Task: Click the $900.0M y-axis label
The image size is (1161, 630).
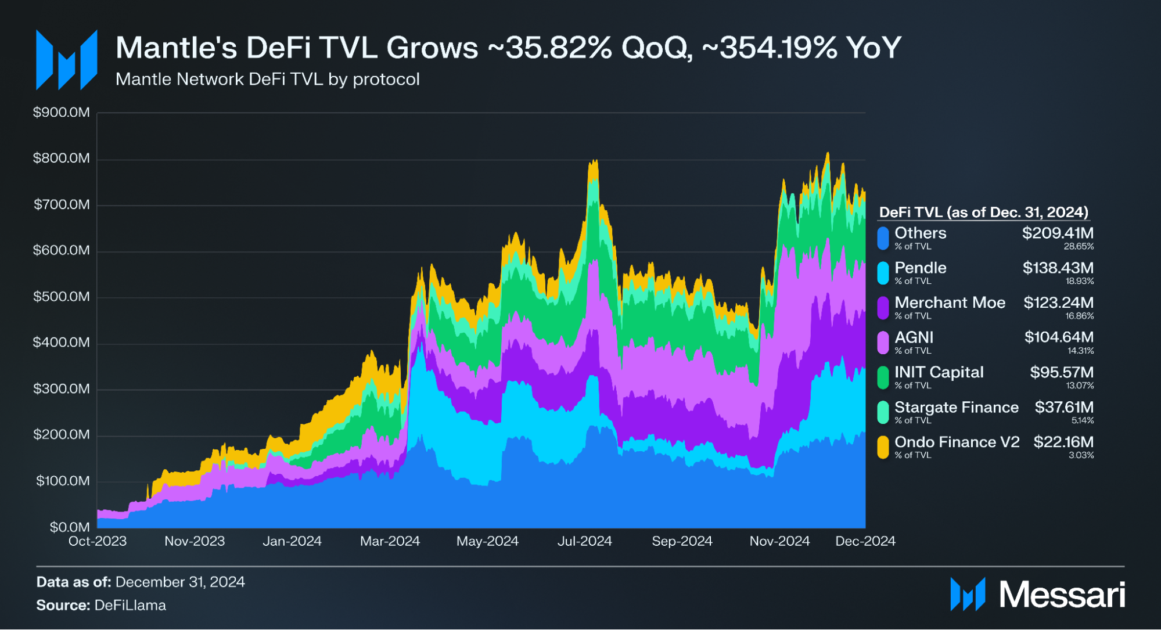Action: (62, 113)
